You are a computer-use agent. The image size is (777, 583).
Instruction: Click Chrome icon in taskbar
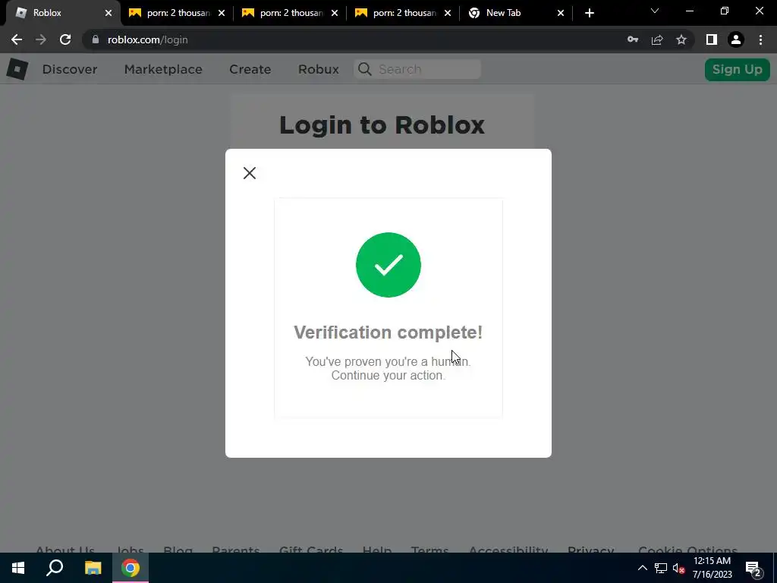(131, 568)
